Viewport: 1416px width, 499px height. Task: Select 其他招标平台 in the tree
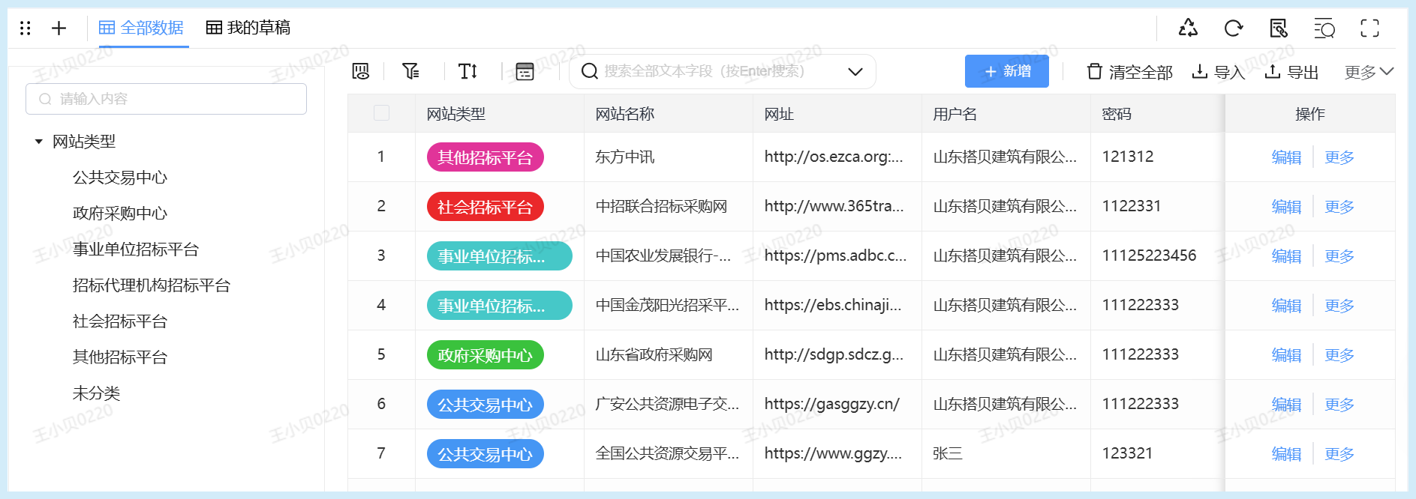[120, 357]
